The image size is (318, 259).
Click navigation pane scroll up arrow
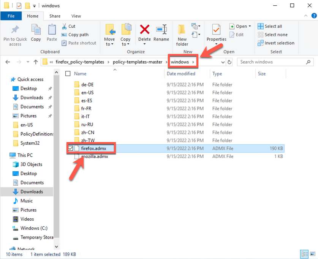(x=56, y=73)
